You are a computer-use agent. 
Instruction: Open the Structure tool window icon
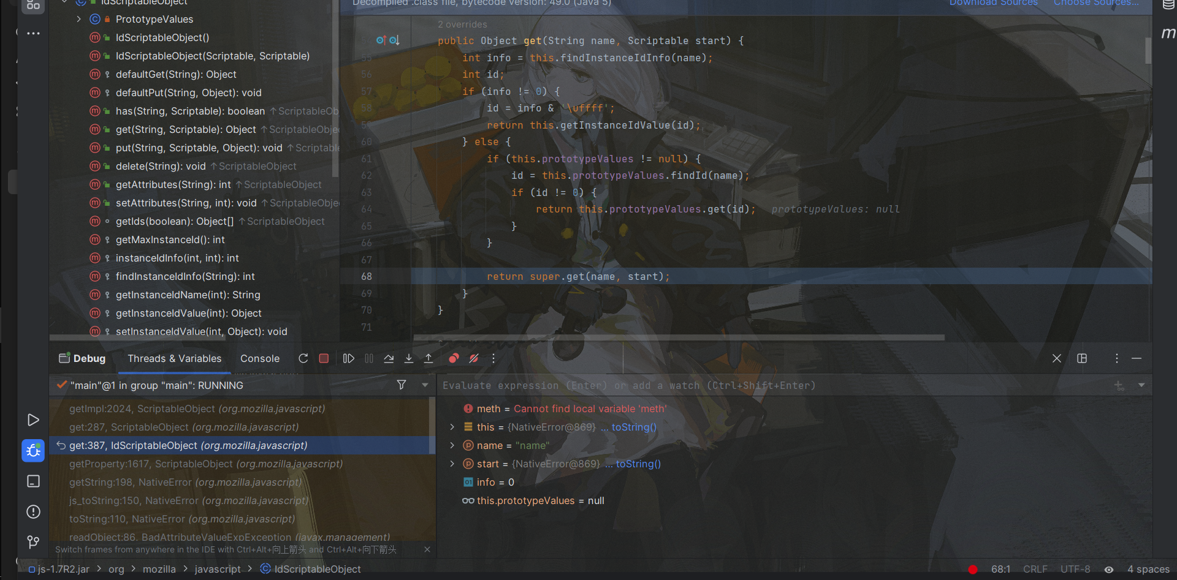coord(34,6)
